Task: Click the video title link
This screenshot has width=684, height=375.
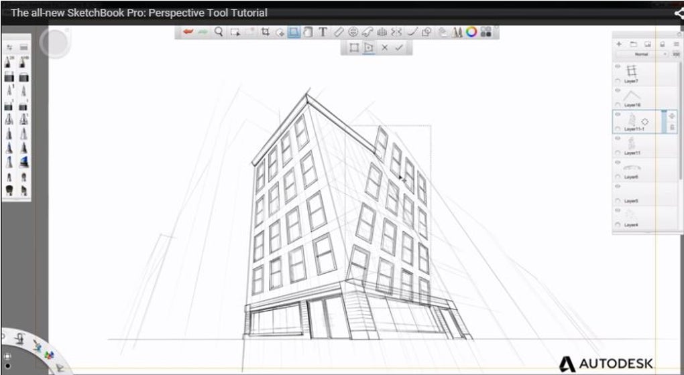Action: click(x=139, y=13)
